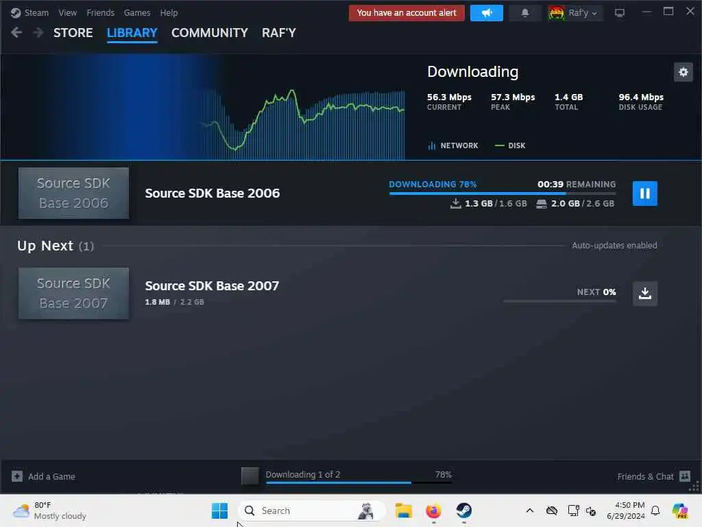702x527 pixels.
Task: Start downloading Source SDK Base 2007 now
Action: coord(644,294)
